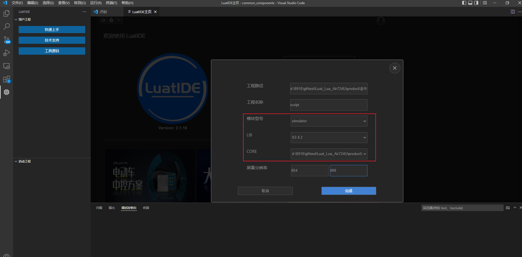The width and height of the screenshot is (522, 257).
Task: Open the CORE path dropdown
Action: [x=329, y=154]
